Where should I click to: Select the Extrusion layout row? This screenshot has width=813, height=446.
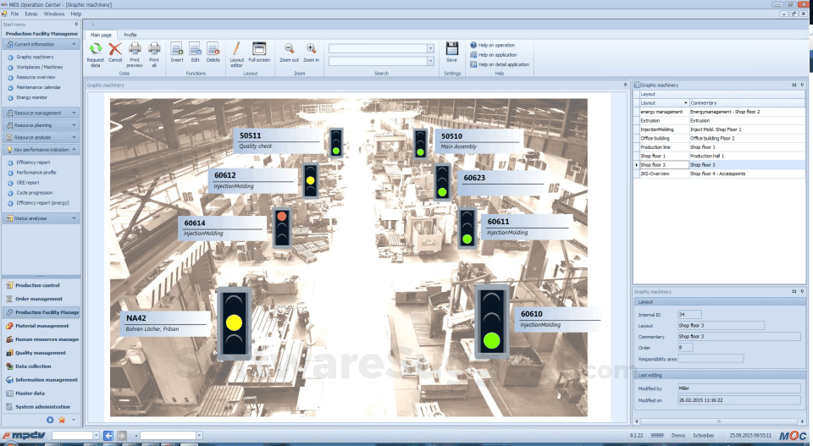(x=720, y=121)
